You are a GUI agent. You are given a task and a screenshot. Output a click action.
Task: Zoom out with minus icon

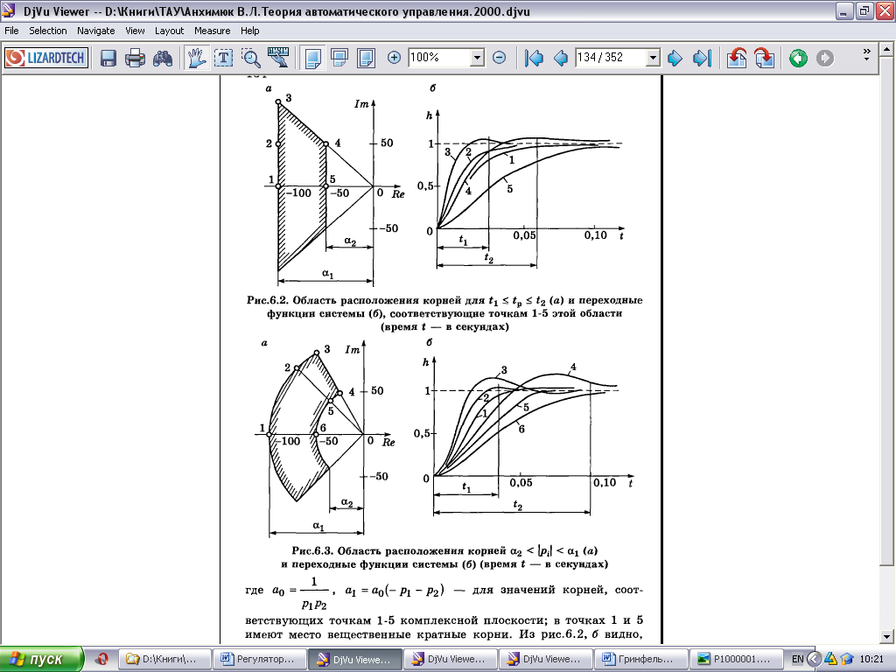coord(500,58)
